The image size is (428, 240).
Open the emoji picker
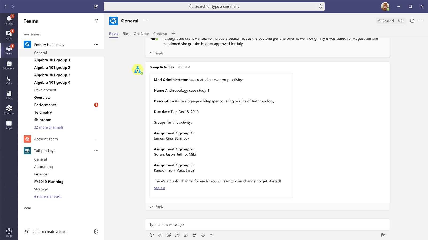coord(169,235)
